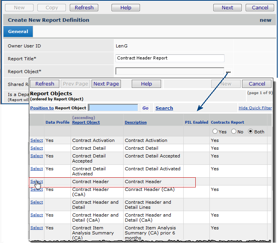This screenshot has width=278, height=243.
Task: Hide the quick filter
Action: [x=255, y=108]
